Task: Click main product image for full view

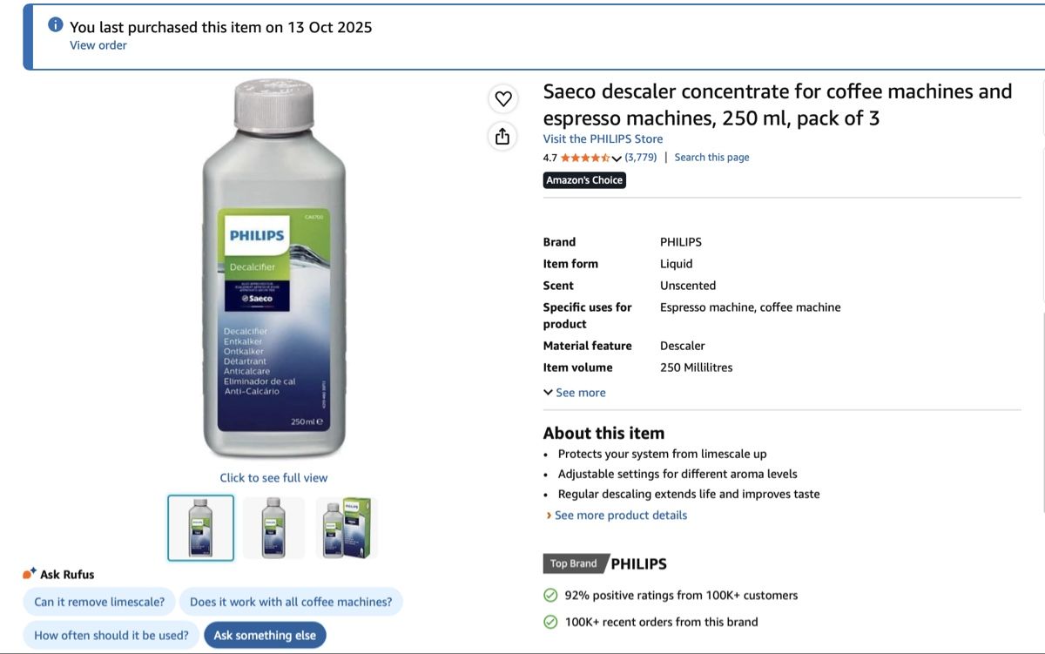Action: (x=274, y=268)
